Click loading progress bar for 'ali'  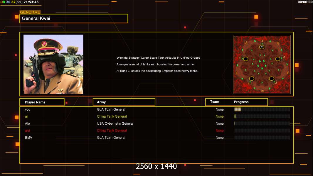coord(262,116)
